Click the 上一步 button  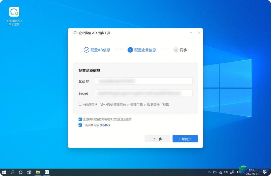pos(157,139)
